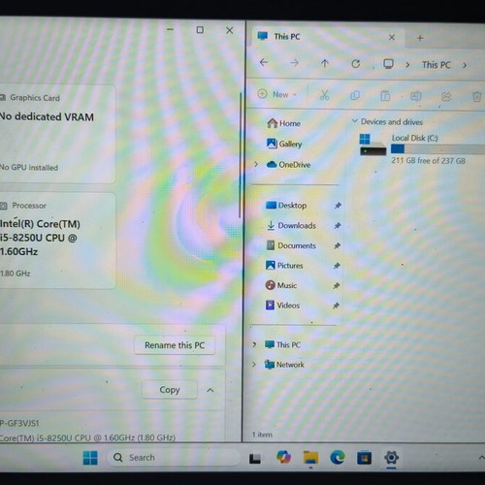485x485 pixels.
Task: Click Rename this PC button
Action: [x=175, y=345]
